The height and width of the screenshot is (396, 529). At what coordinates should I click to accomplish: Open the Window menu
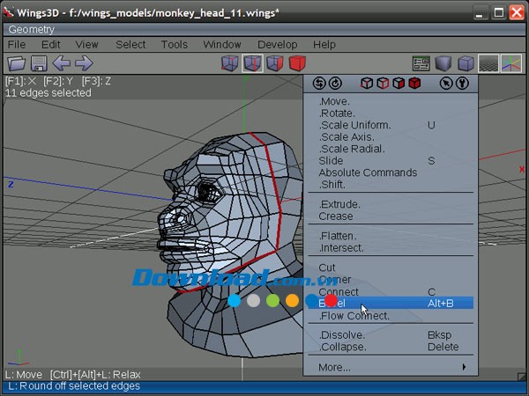[x=222, y=45]
